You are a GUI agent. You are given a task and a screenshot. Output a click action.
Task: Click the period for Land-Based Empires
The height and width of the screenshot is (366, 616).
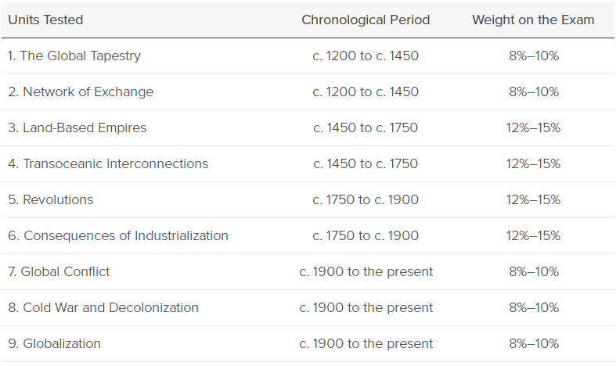[x=366, y=127]
